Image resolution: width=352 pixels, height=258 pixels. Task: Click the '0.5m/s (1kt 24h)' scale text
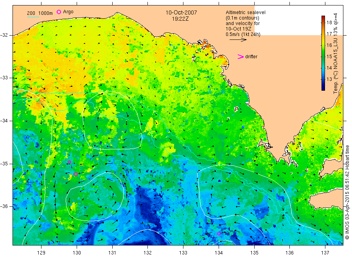click(x=243, y=34)
